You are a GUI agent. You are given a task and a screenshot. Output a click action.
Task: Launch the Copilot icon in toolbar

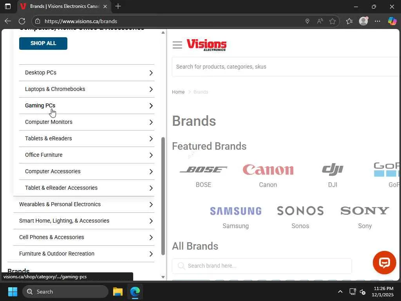392,21
